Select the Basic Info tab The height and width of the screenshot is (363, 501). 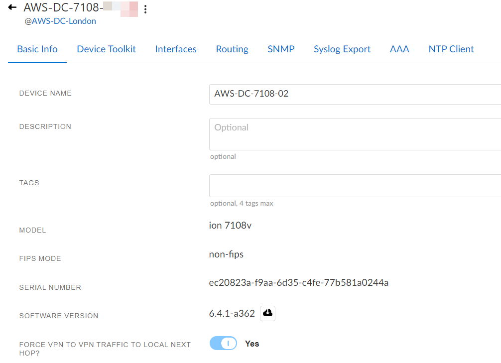tap(37, 49)
